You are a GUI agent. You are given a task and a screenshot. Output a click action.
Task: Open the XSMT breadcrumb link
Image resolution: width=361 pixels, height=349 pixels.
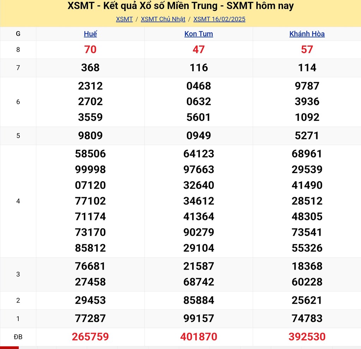124,19
